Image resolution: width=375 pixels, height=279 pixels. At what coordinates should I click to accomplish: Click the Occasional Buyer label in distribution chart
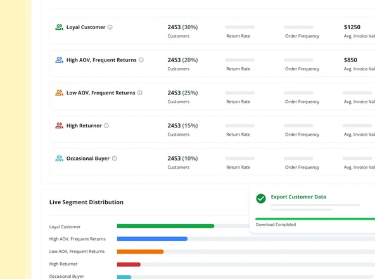67,276
